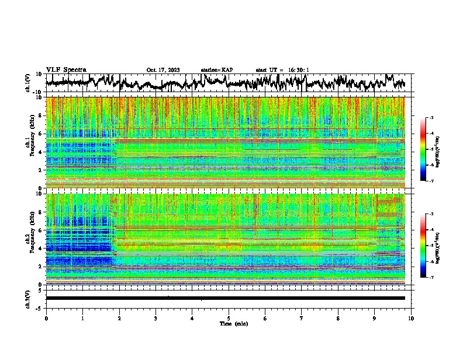Click the final time axis tick label "10"
This screenshot has height=357, width=463.
(x=411, y=318)
